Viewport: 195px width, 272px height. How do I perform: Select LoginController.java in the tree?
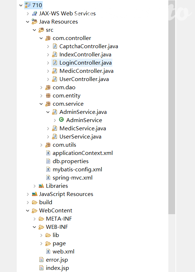click(82, 63)
